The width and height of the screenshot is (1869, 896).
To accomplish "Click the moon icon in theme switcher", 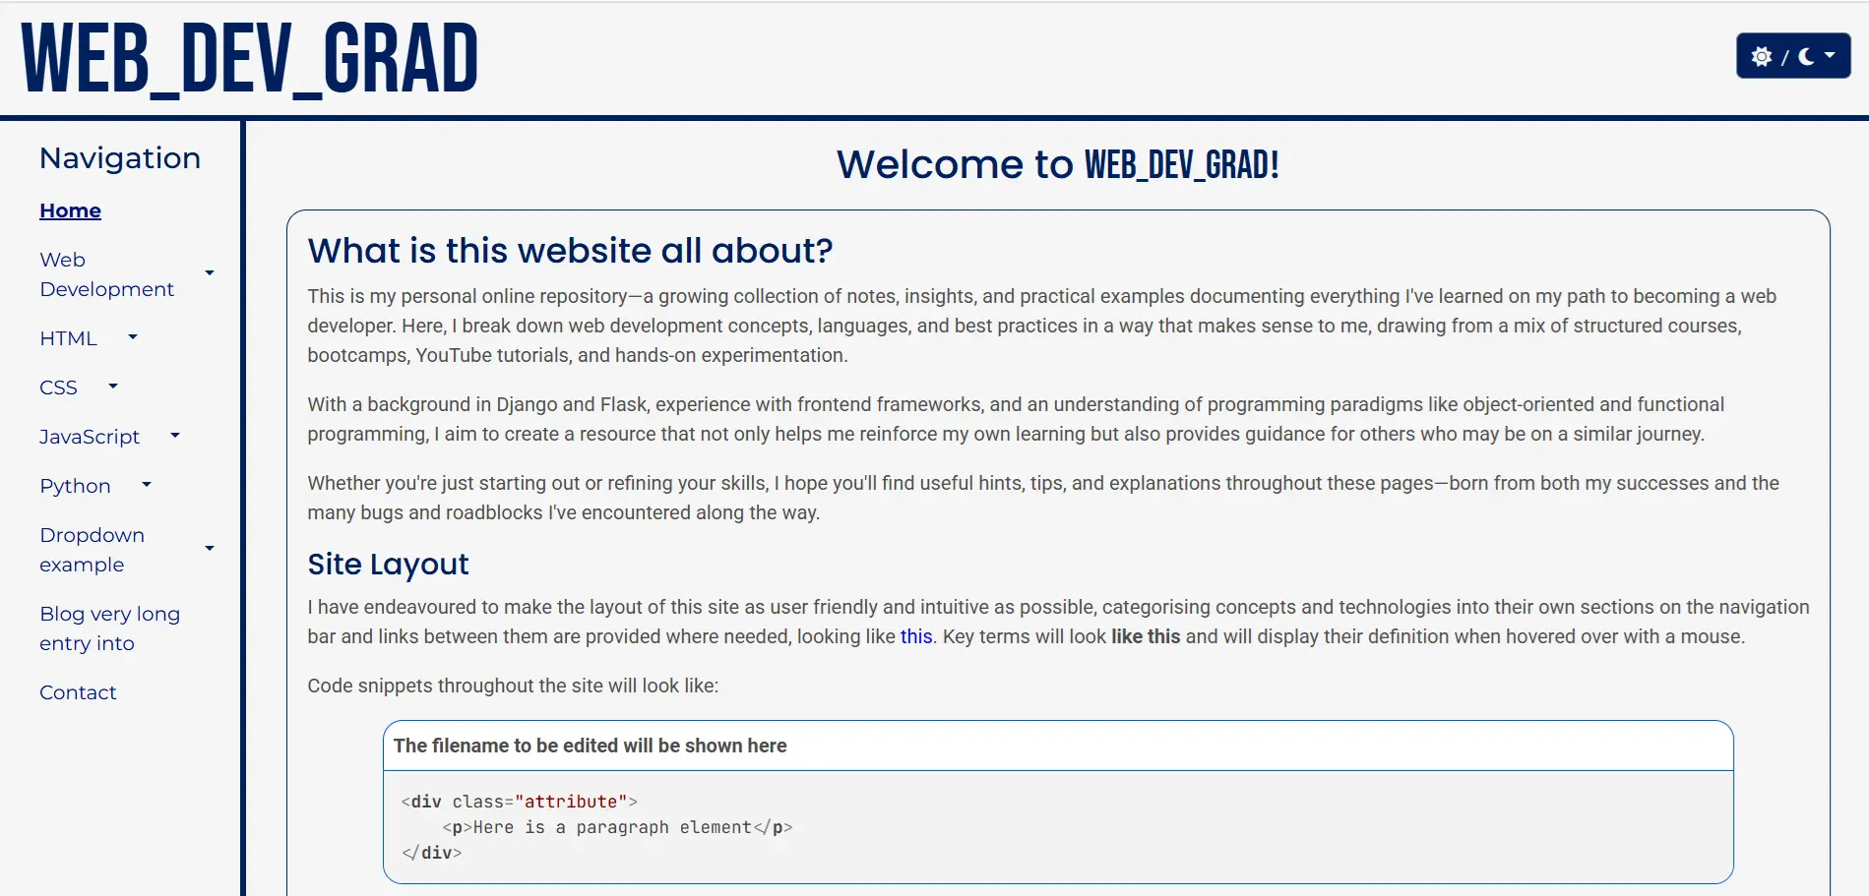I will click(x=1806, y=56).
